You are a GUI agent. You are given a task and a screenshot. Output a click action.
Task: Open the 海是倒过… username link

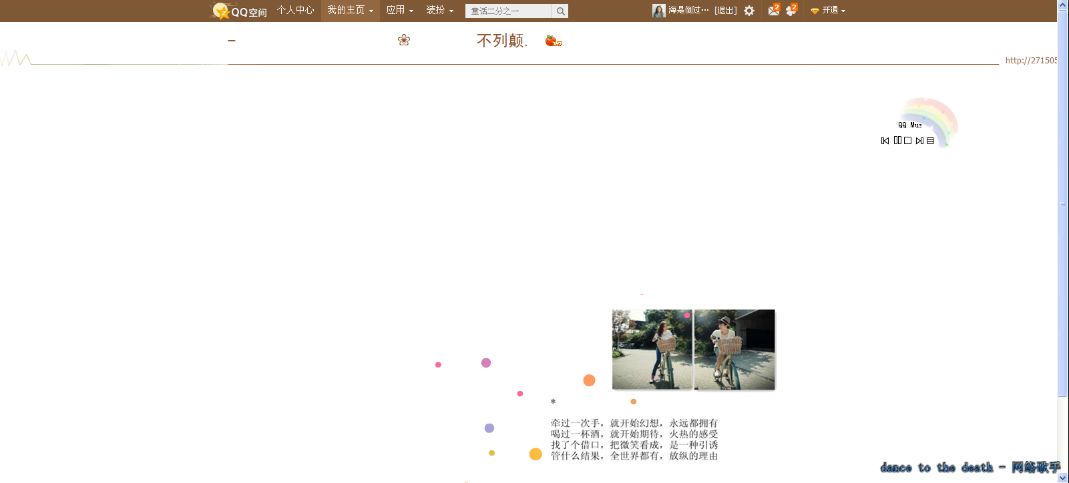pyautogui.click(x=688, y=10)
